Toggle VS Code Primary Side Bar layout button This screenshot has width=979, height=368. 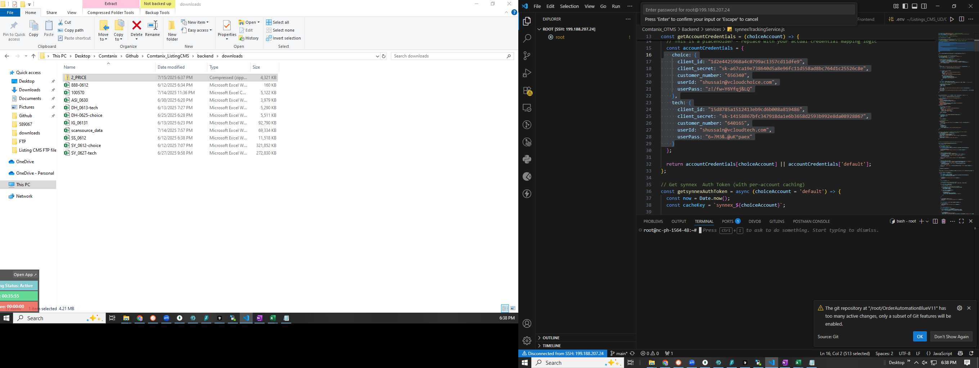coord(905,6)
